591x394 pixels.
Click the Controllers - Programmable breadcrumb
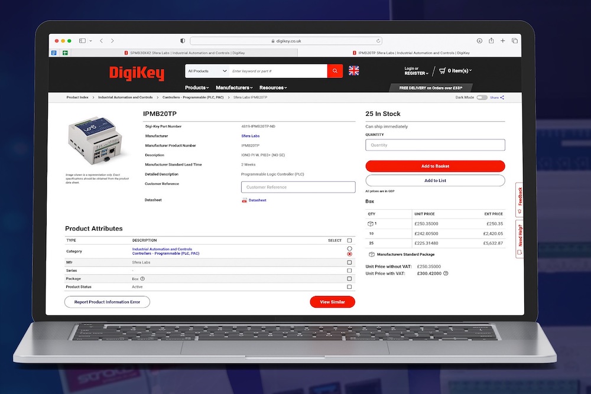pos(193,97)
